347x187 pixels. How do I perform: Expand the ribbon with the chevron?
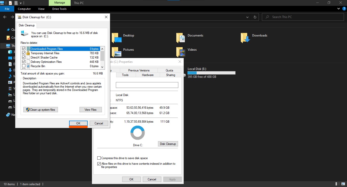coord(339,9)
